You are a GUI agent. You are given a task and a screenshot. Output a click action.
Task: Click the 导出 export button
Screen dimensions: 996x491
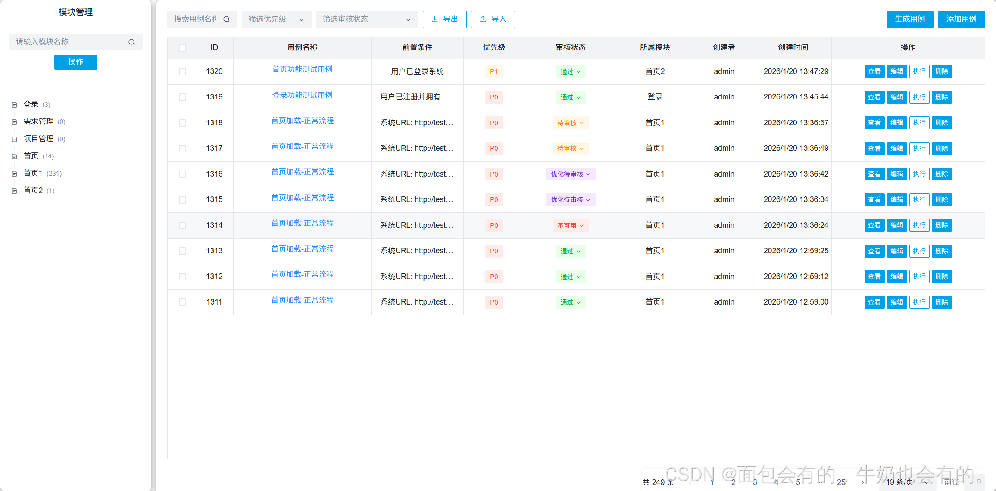point(444,19)
